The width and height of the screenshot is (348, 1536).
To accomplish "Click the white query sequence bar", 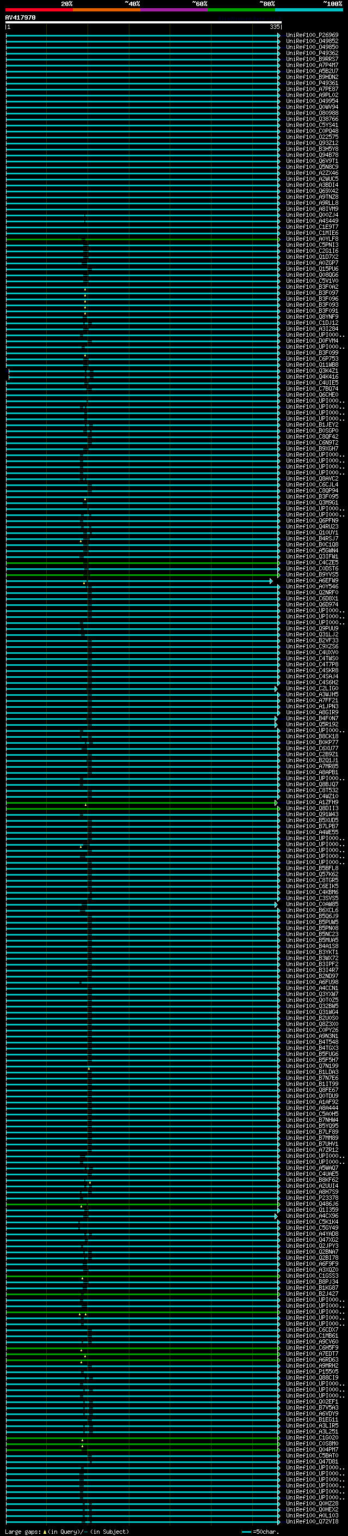I will click(144, 22).
